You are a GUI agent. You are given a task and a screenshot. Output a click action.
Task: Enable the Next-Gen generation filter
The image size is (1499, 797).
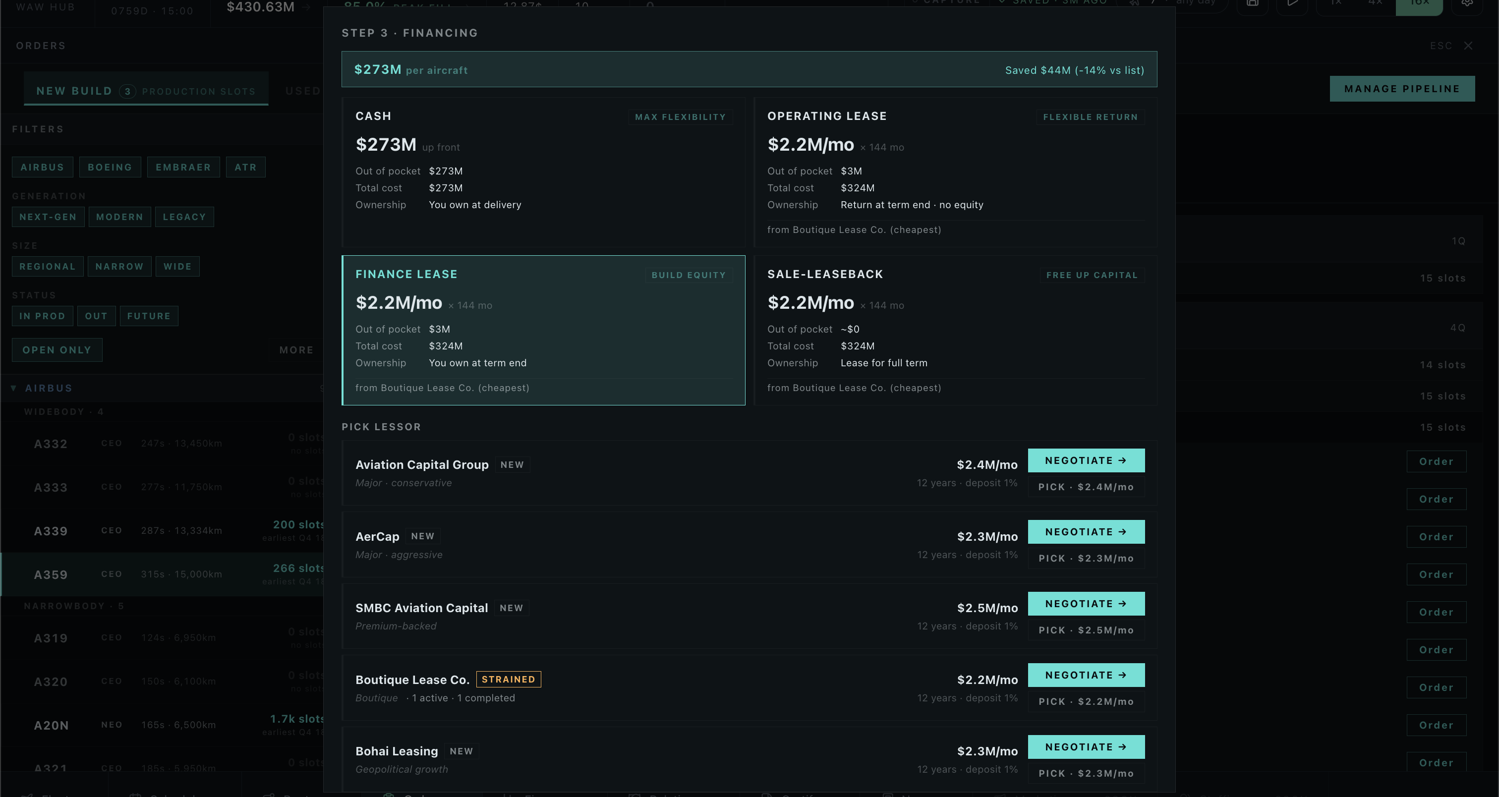[48, 217]
